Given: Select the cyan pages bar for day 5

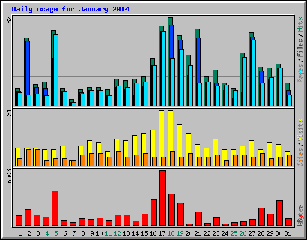Looking at the screenshot, I should pyautogui.click(x=56, y=70).
